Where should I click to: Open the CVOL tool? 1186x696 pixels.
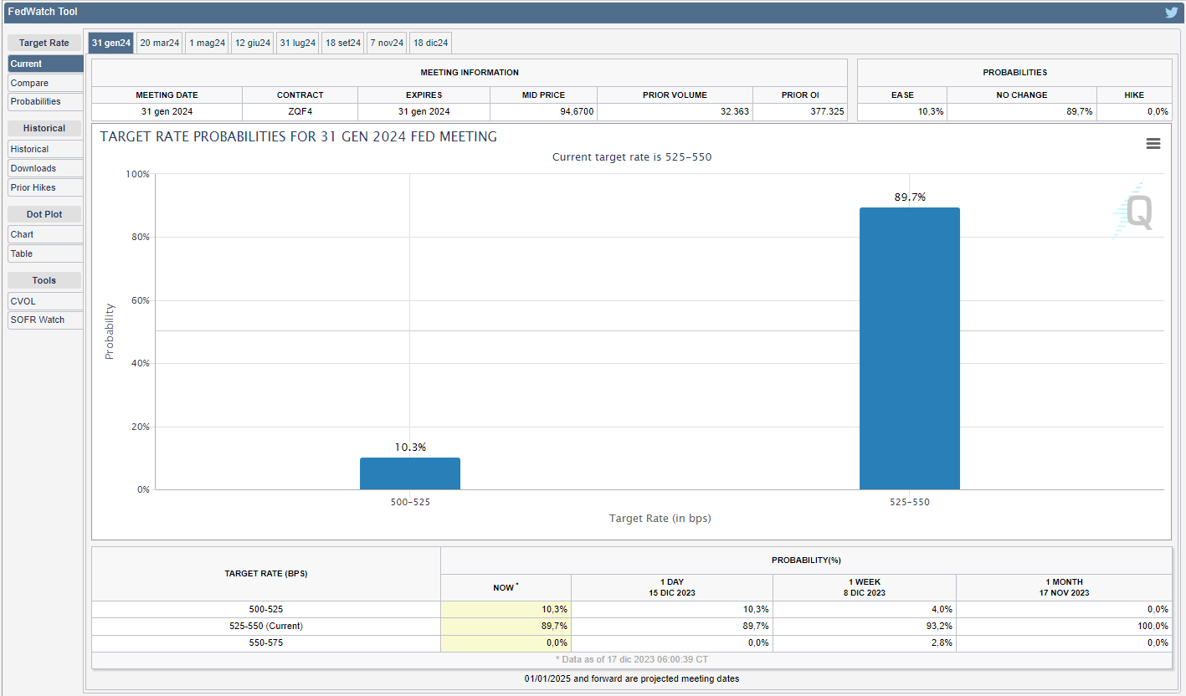pyautogui.click(x=45, y=300)
